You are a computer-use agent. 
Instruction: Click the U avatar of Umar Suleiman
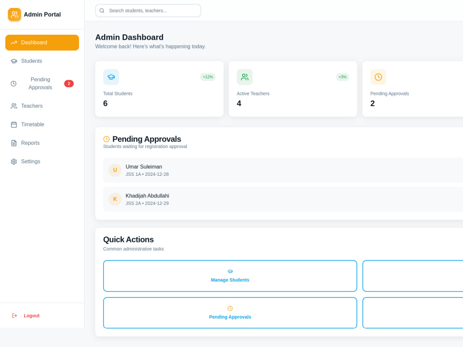(x=115, y=170)
